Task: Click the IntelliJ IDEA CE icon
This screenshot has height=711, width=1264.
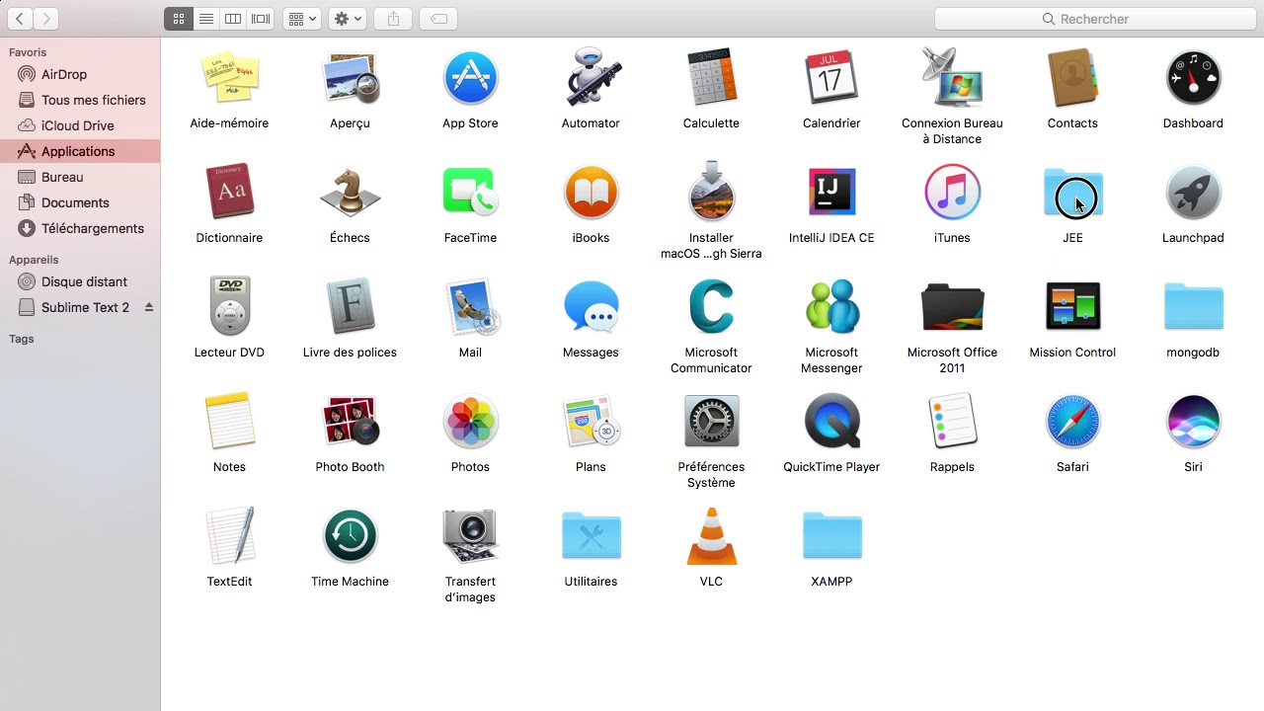Action: point(831,193)
